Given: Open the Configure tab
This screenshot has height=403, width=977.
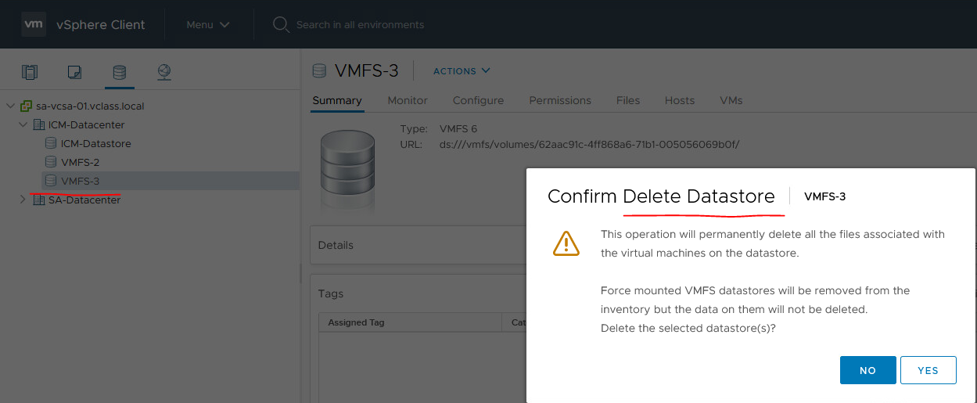Looking at the screenshot, I should pos(478,100).
